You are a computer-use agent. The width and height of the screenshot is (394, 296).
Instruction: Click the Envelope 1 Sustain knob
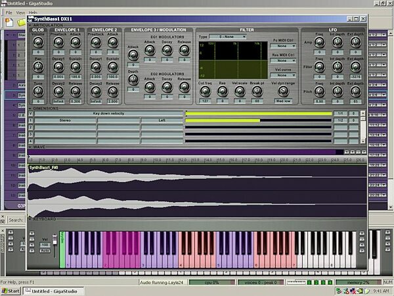[76, 66]
